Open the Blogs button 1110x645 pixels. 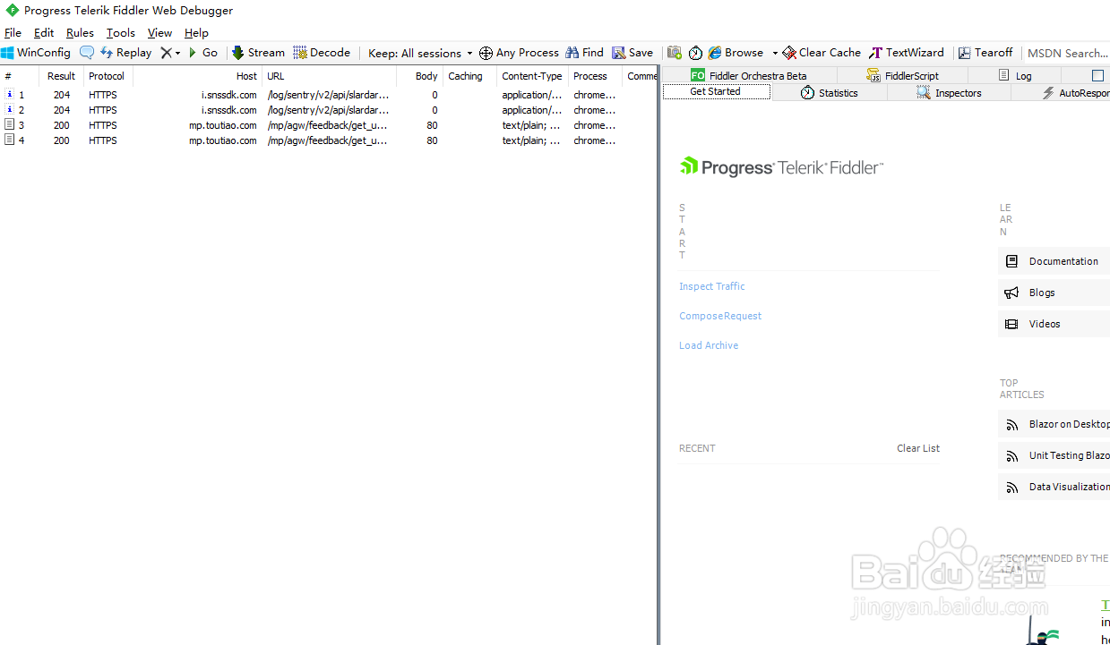tap(1054, 293)
